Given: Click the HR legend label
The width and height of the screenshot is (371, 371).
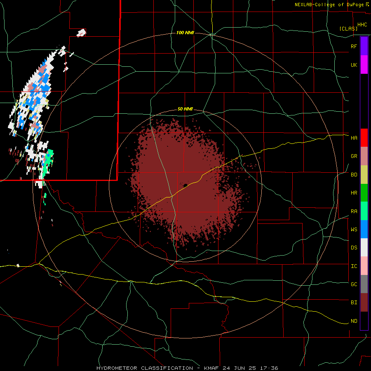Looking at the screenshot, I should pyautogui.click(x=354, y=193).
